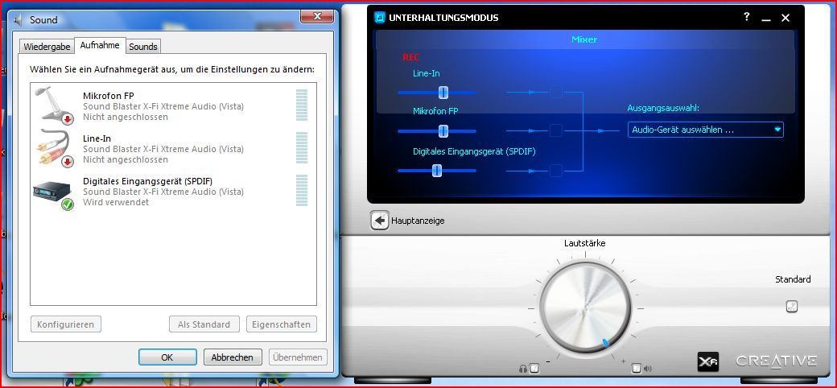Click the Digitales Eingangsgerät SPDIF device icon
837x388 pixels.
(x=53, y=193)
